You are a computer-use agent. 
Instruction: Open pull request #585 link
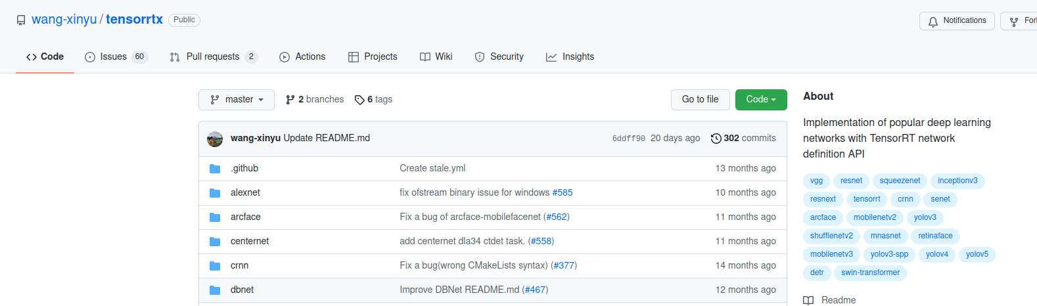point(563,192)
